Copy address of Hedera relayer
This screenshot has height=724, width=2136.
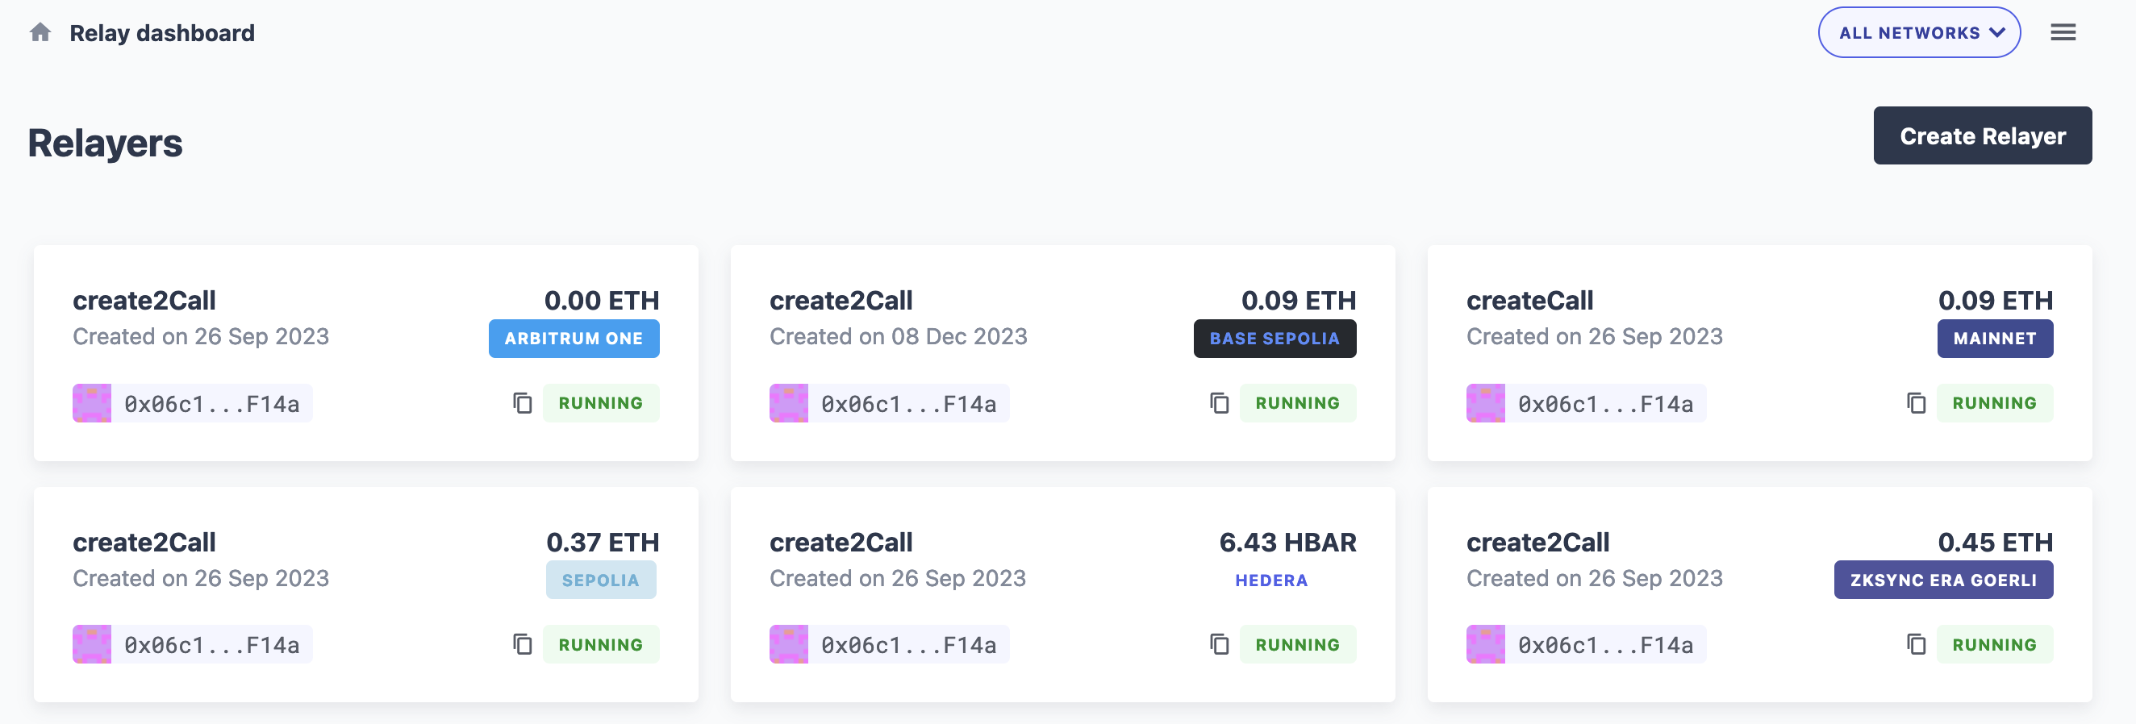coord(1219,644)
